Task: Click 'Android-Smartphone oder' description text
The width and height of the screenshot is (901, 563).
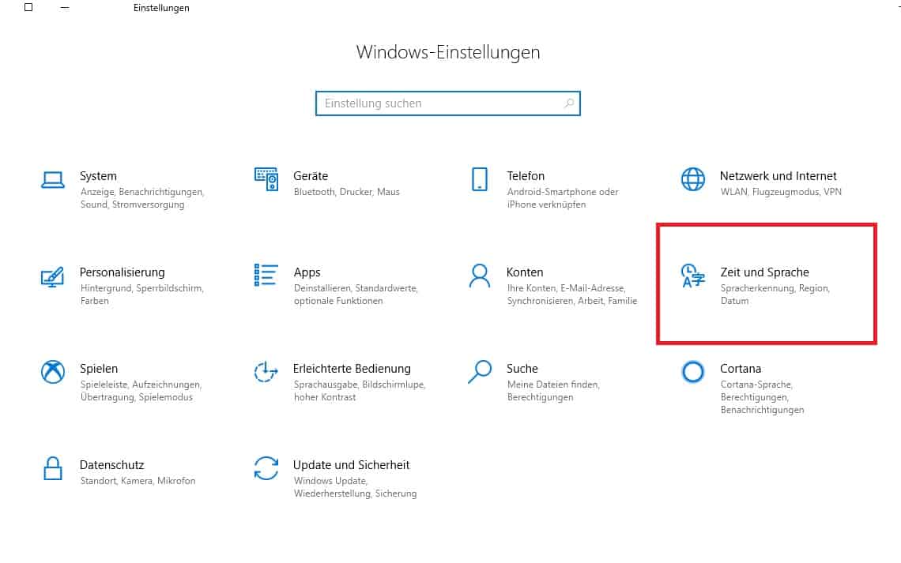Action: coord(563,192)
